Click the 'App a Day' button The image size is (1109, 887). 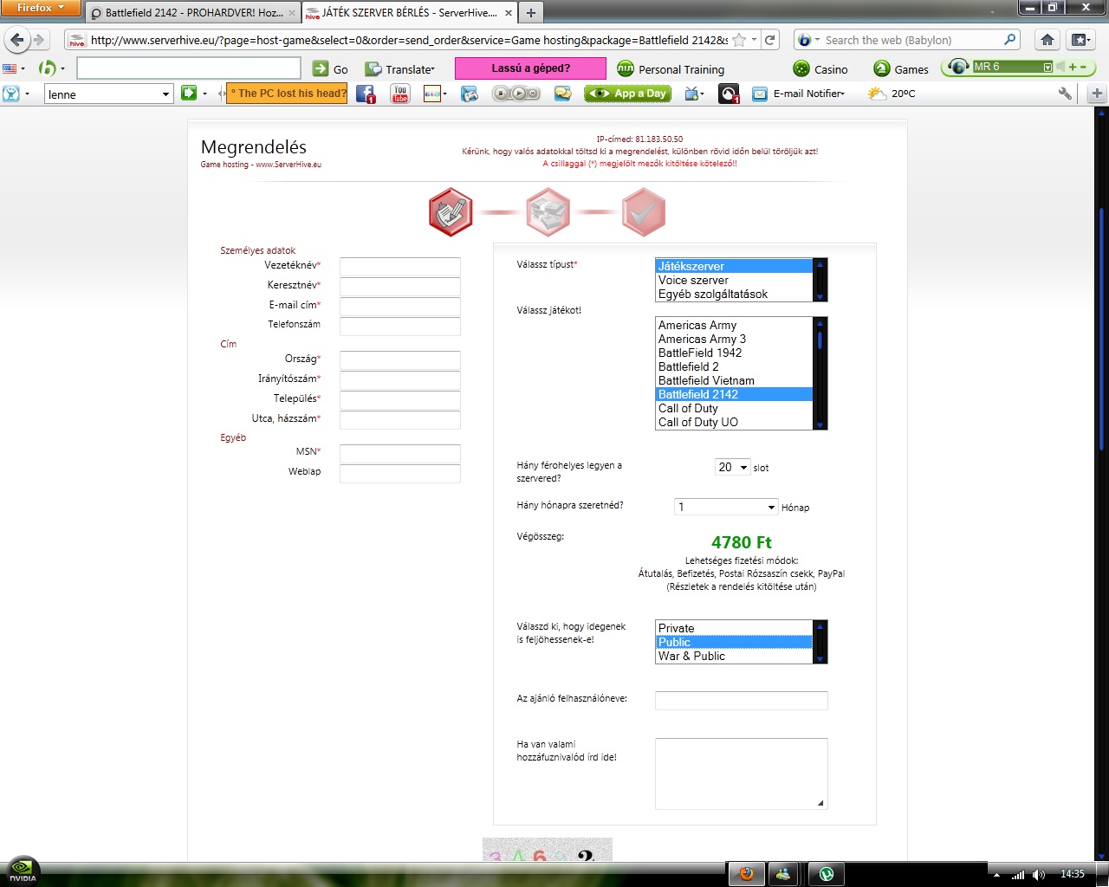click(x=628, y=94)
